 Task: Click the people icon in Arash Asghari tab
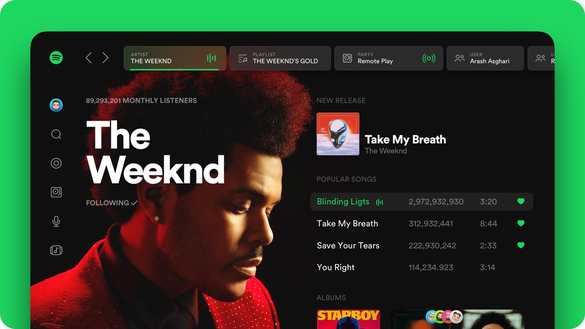[459, 58]
